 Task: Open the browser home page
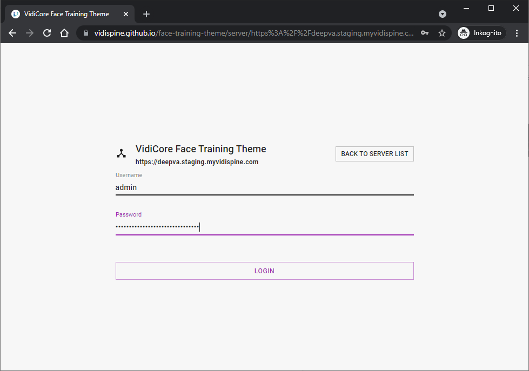coord(64,33)
